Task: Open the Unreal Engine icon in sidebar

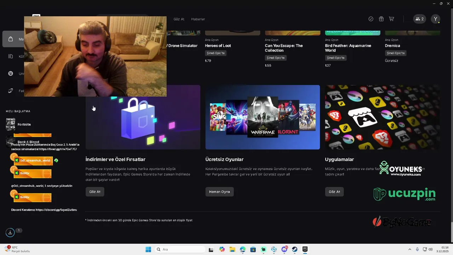Action: (11, 74)
